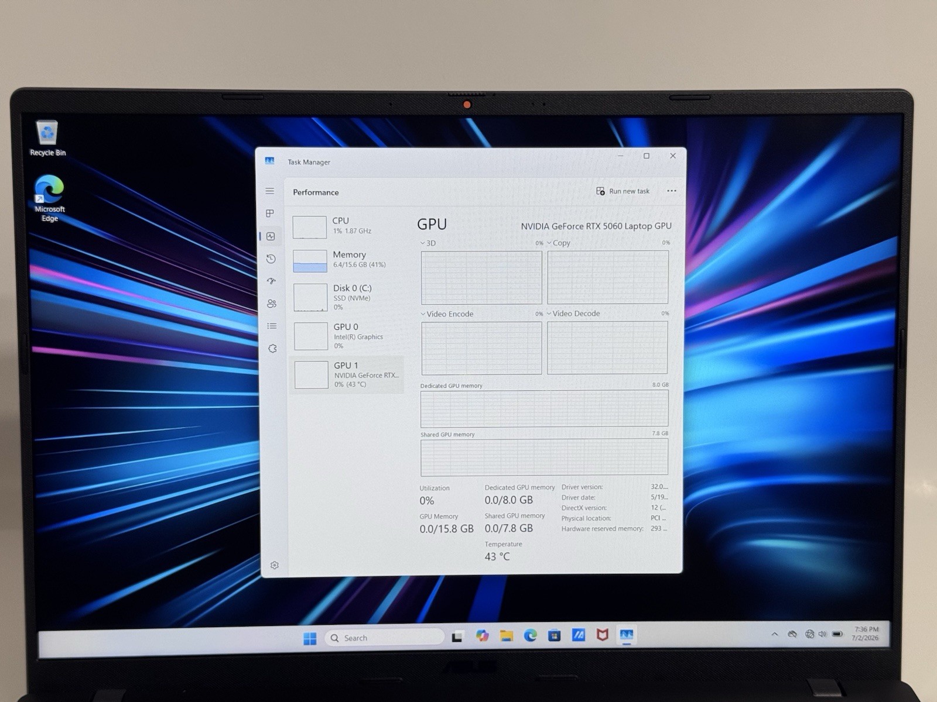Click the Dedicated GPU memory graph

(544, 408)
